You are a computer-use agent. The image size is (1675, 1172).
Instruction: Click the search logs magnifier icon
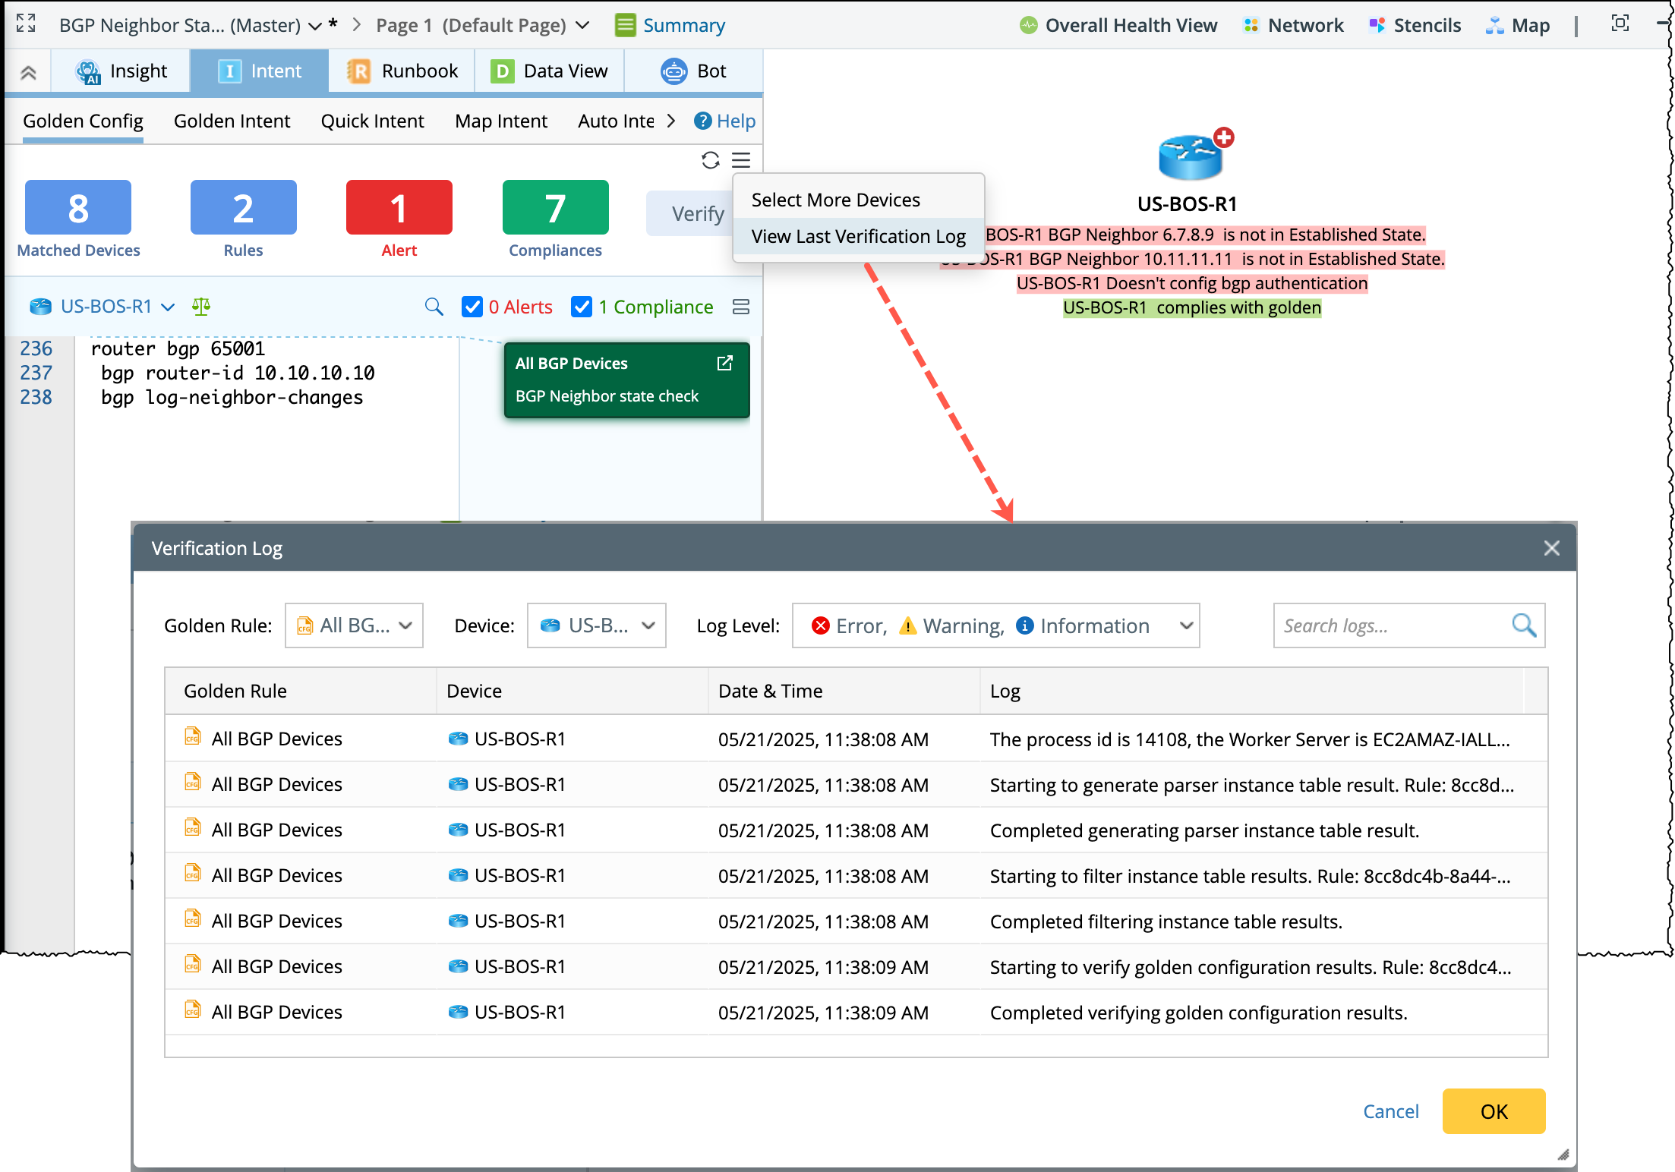(1523, 625)
